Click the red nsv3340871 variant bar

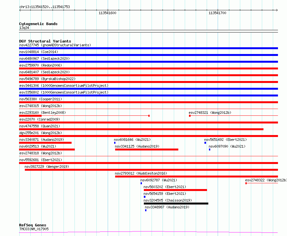coord(45,143)
